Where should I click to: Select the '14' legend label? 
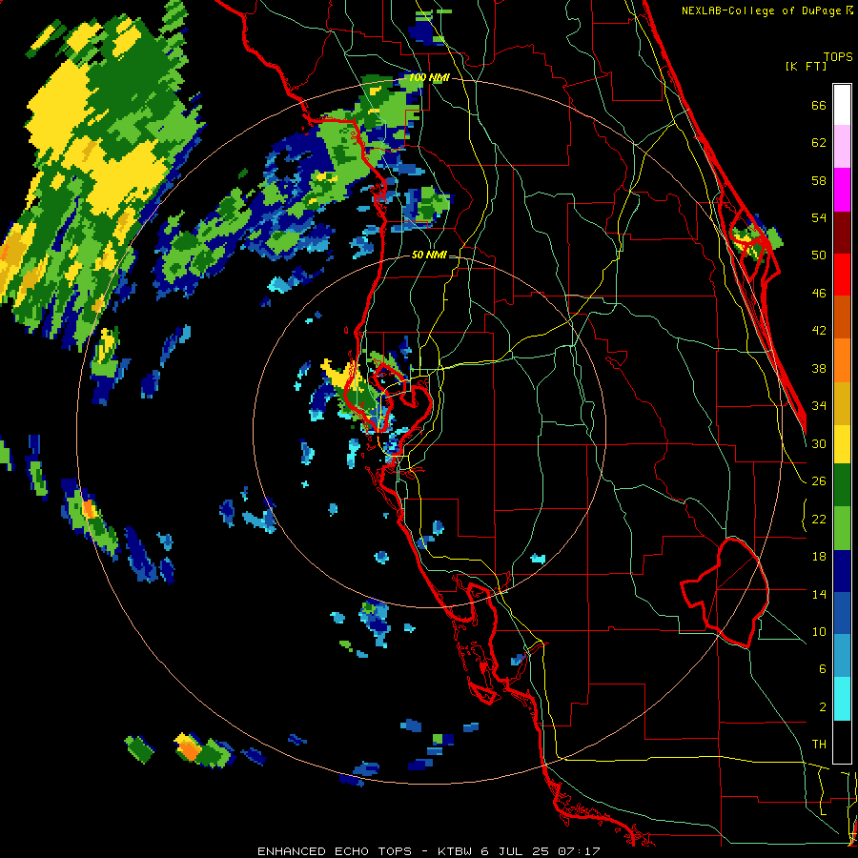(819, 594)
